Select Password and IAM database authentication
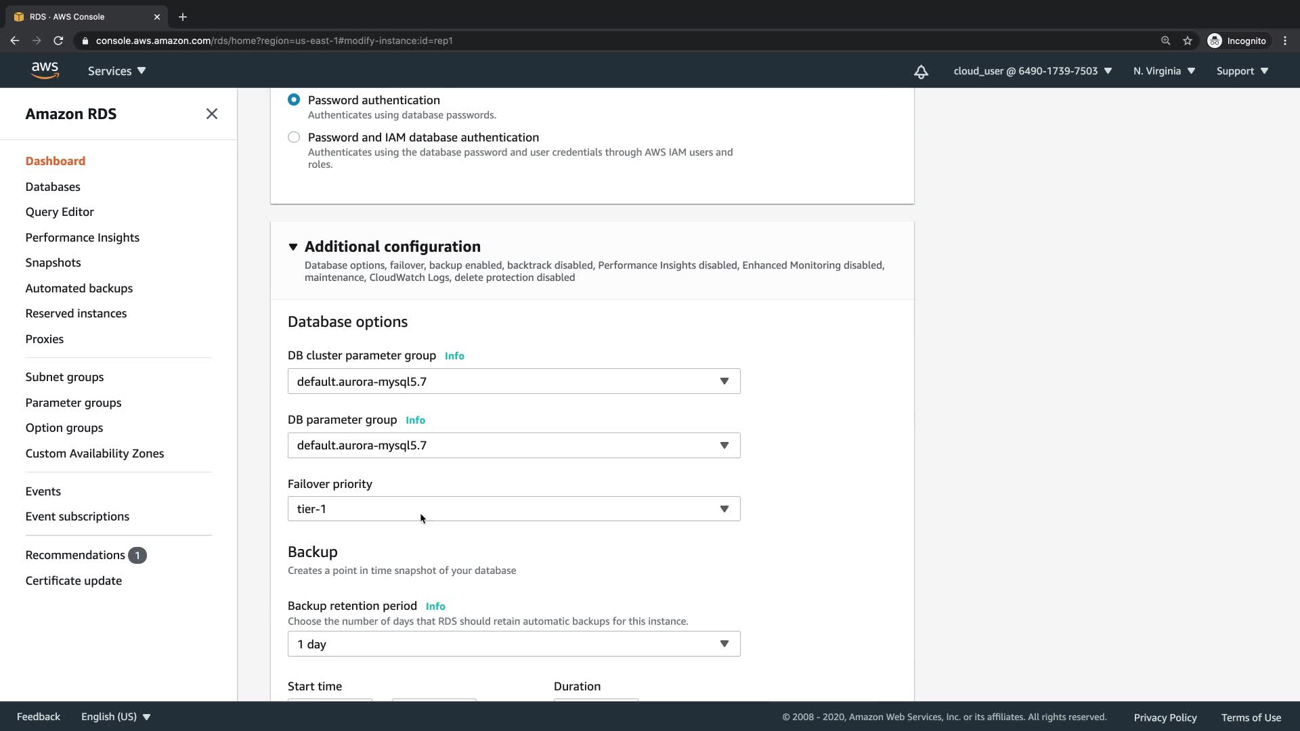The width and height of the screenshot is (1300, 731). [x=294, y=137]
